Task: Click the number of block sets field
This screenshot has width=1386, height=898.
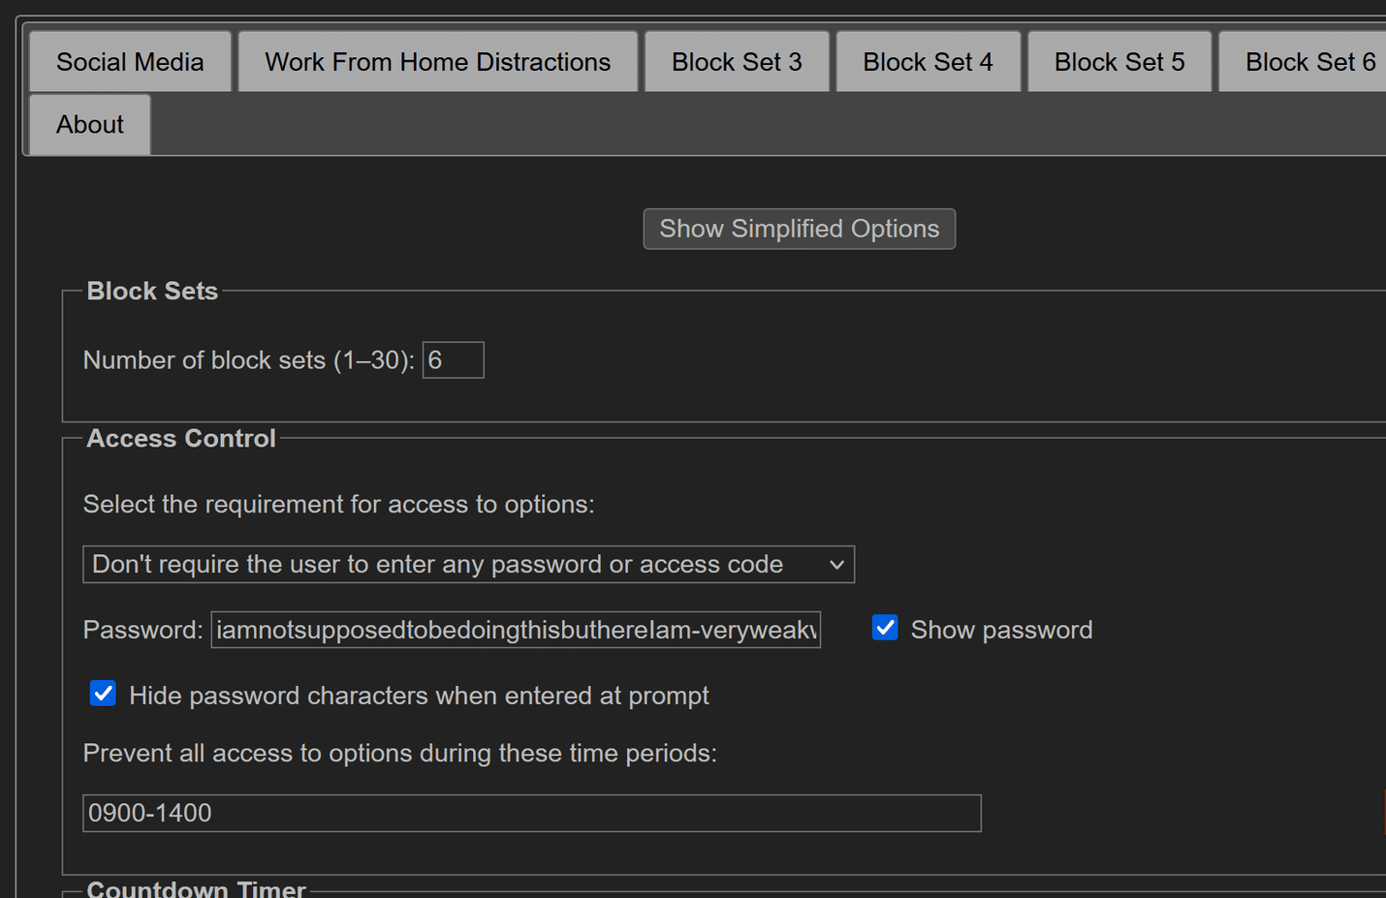Action: [453, 360]
